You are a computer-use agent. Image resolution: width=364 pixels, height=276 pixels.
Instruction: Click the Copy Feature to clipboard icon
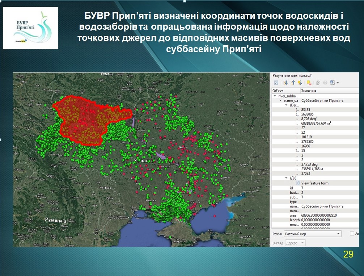pyautogui.click(x=318, y=83)
